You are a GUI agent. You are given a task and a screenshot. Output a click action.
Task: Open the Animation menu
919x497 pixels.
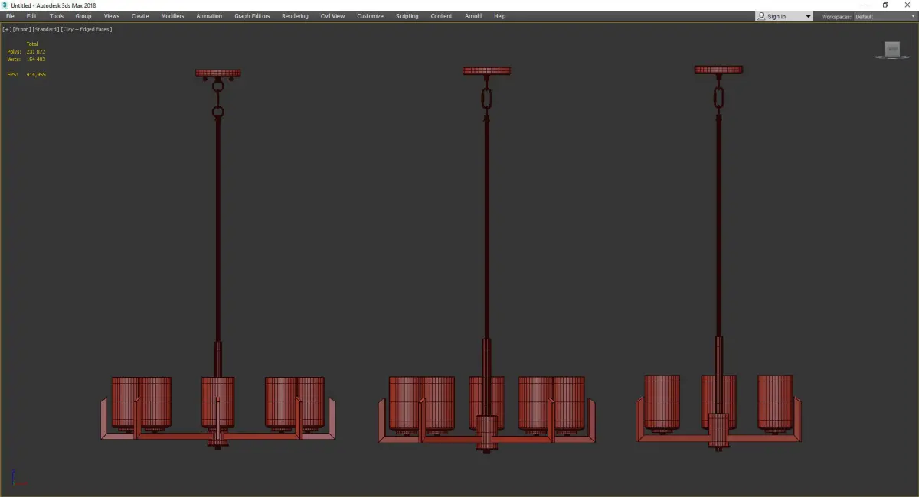pos(209,16)
